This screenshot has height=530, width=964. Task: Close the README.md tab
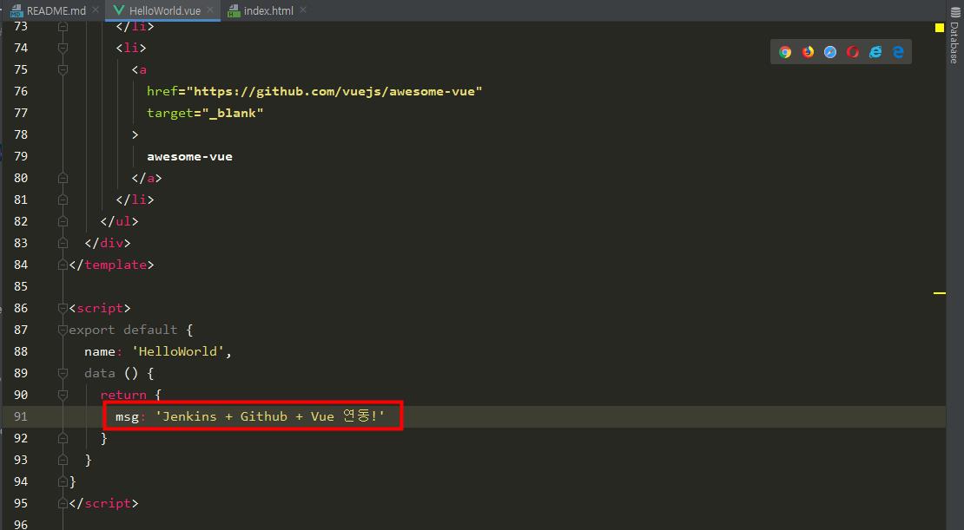[96, 10]
